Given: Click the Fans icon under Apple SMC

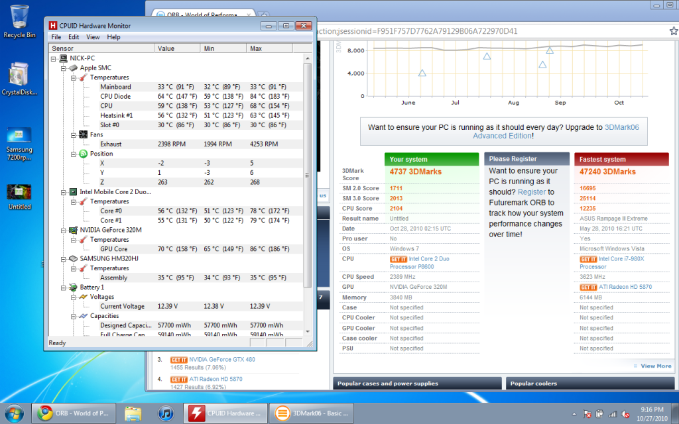Looking at the screenshot, I should pyautogui.click(x=83, y=134).
